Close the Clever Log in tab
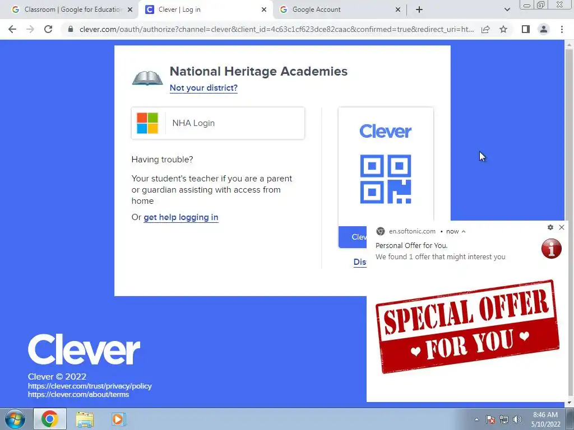574x430 pixels. [264, 10]
